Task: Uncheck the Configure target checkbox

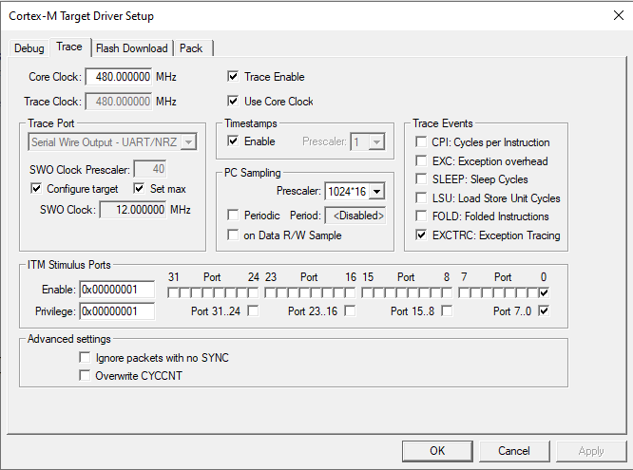Action: coord(36,188)
